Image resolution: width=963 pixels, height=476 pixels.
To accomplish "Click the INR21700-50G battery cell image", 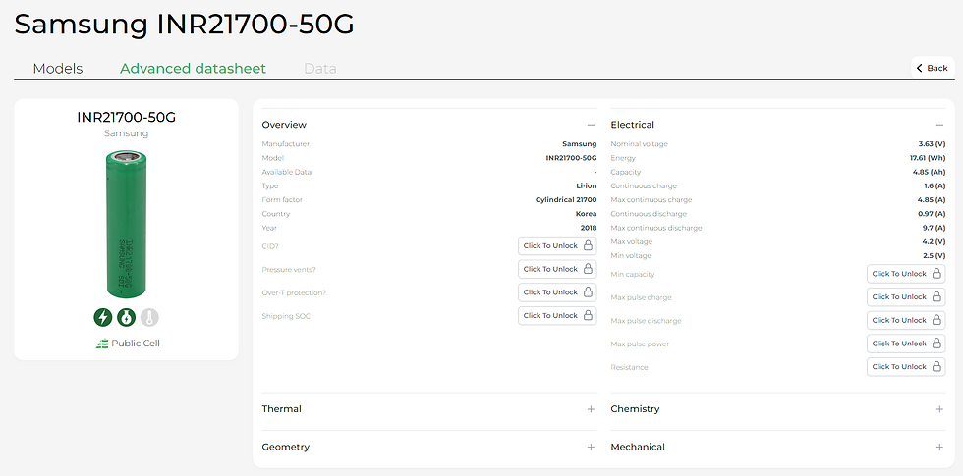I will point(126,225).
